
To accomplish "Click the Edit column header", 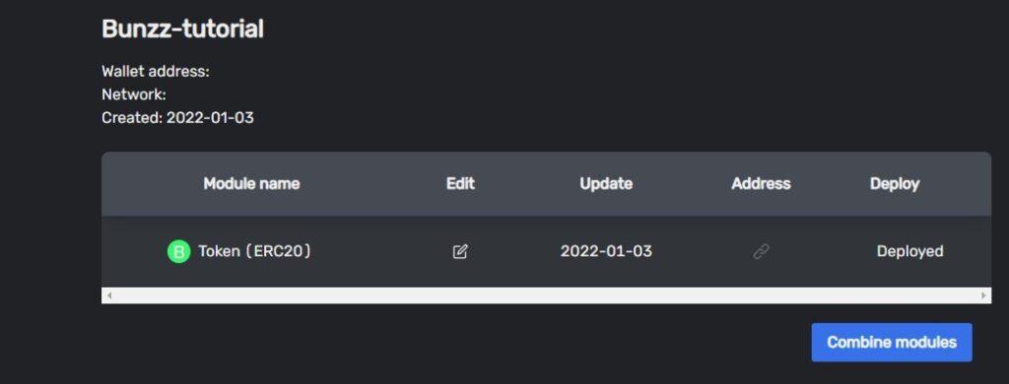I will click(x=460, y=184).
